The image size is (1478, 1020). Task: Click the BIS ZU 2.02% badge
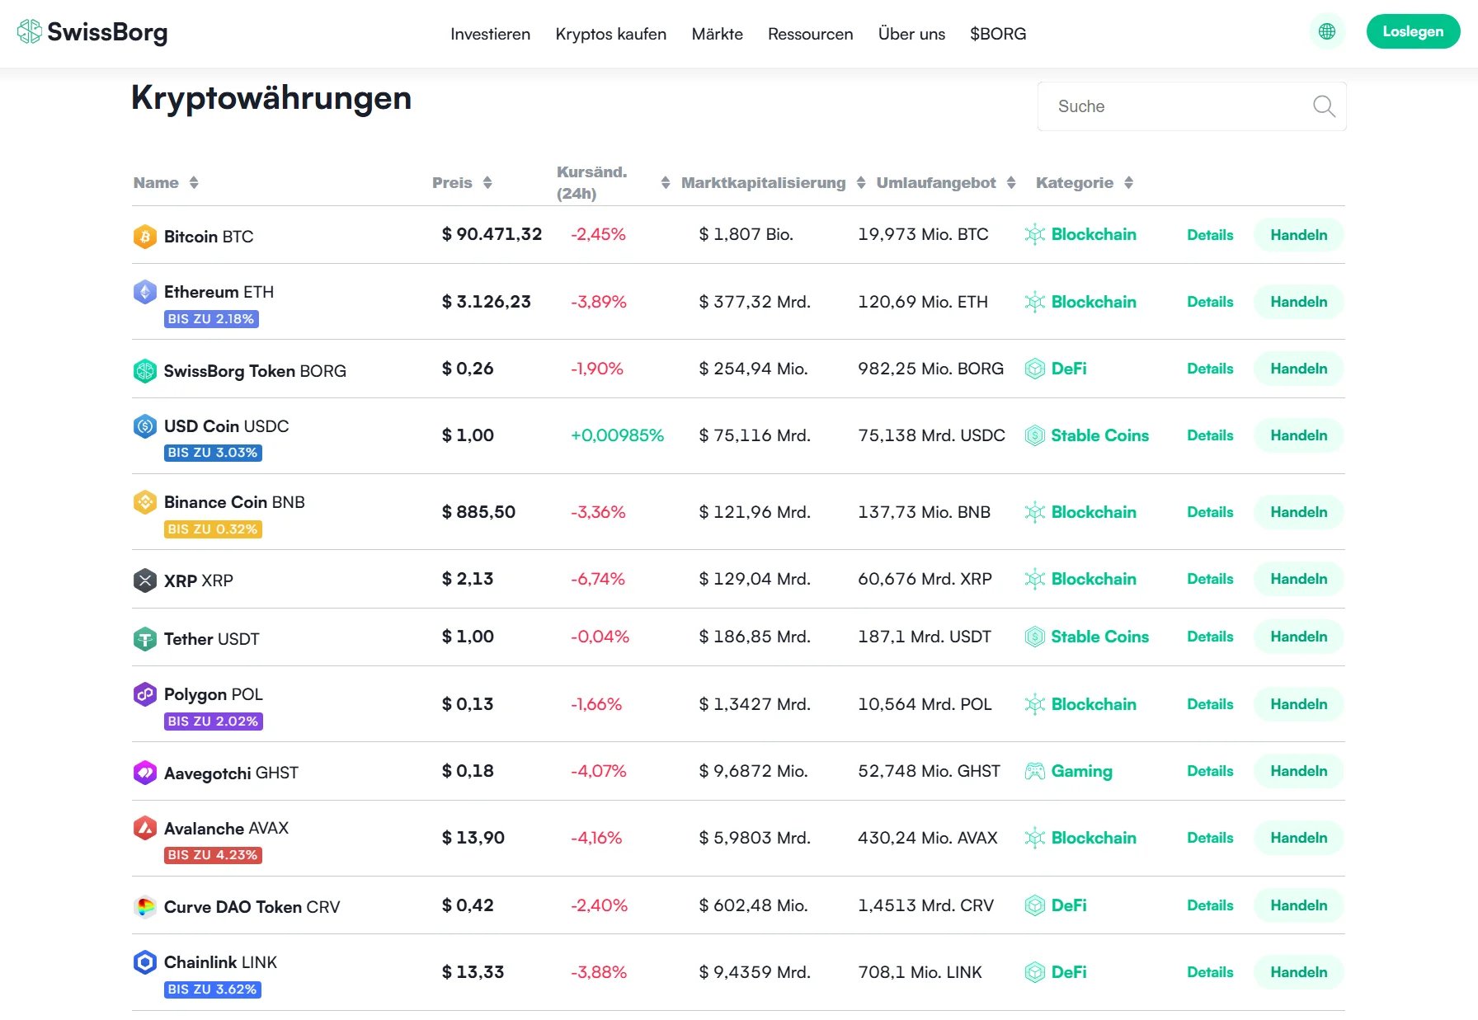click(x=214, y=722)
